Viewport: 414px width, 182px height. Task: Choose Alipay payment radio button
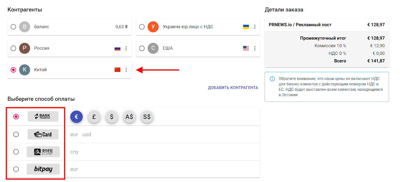[16, 152]
